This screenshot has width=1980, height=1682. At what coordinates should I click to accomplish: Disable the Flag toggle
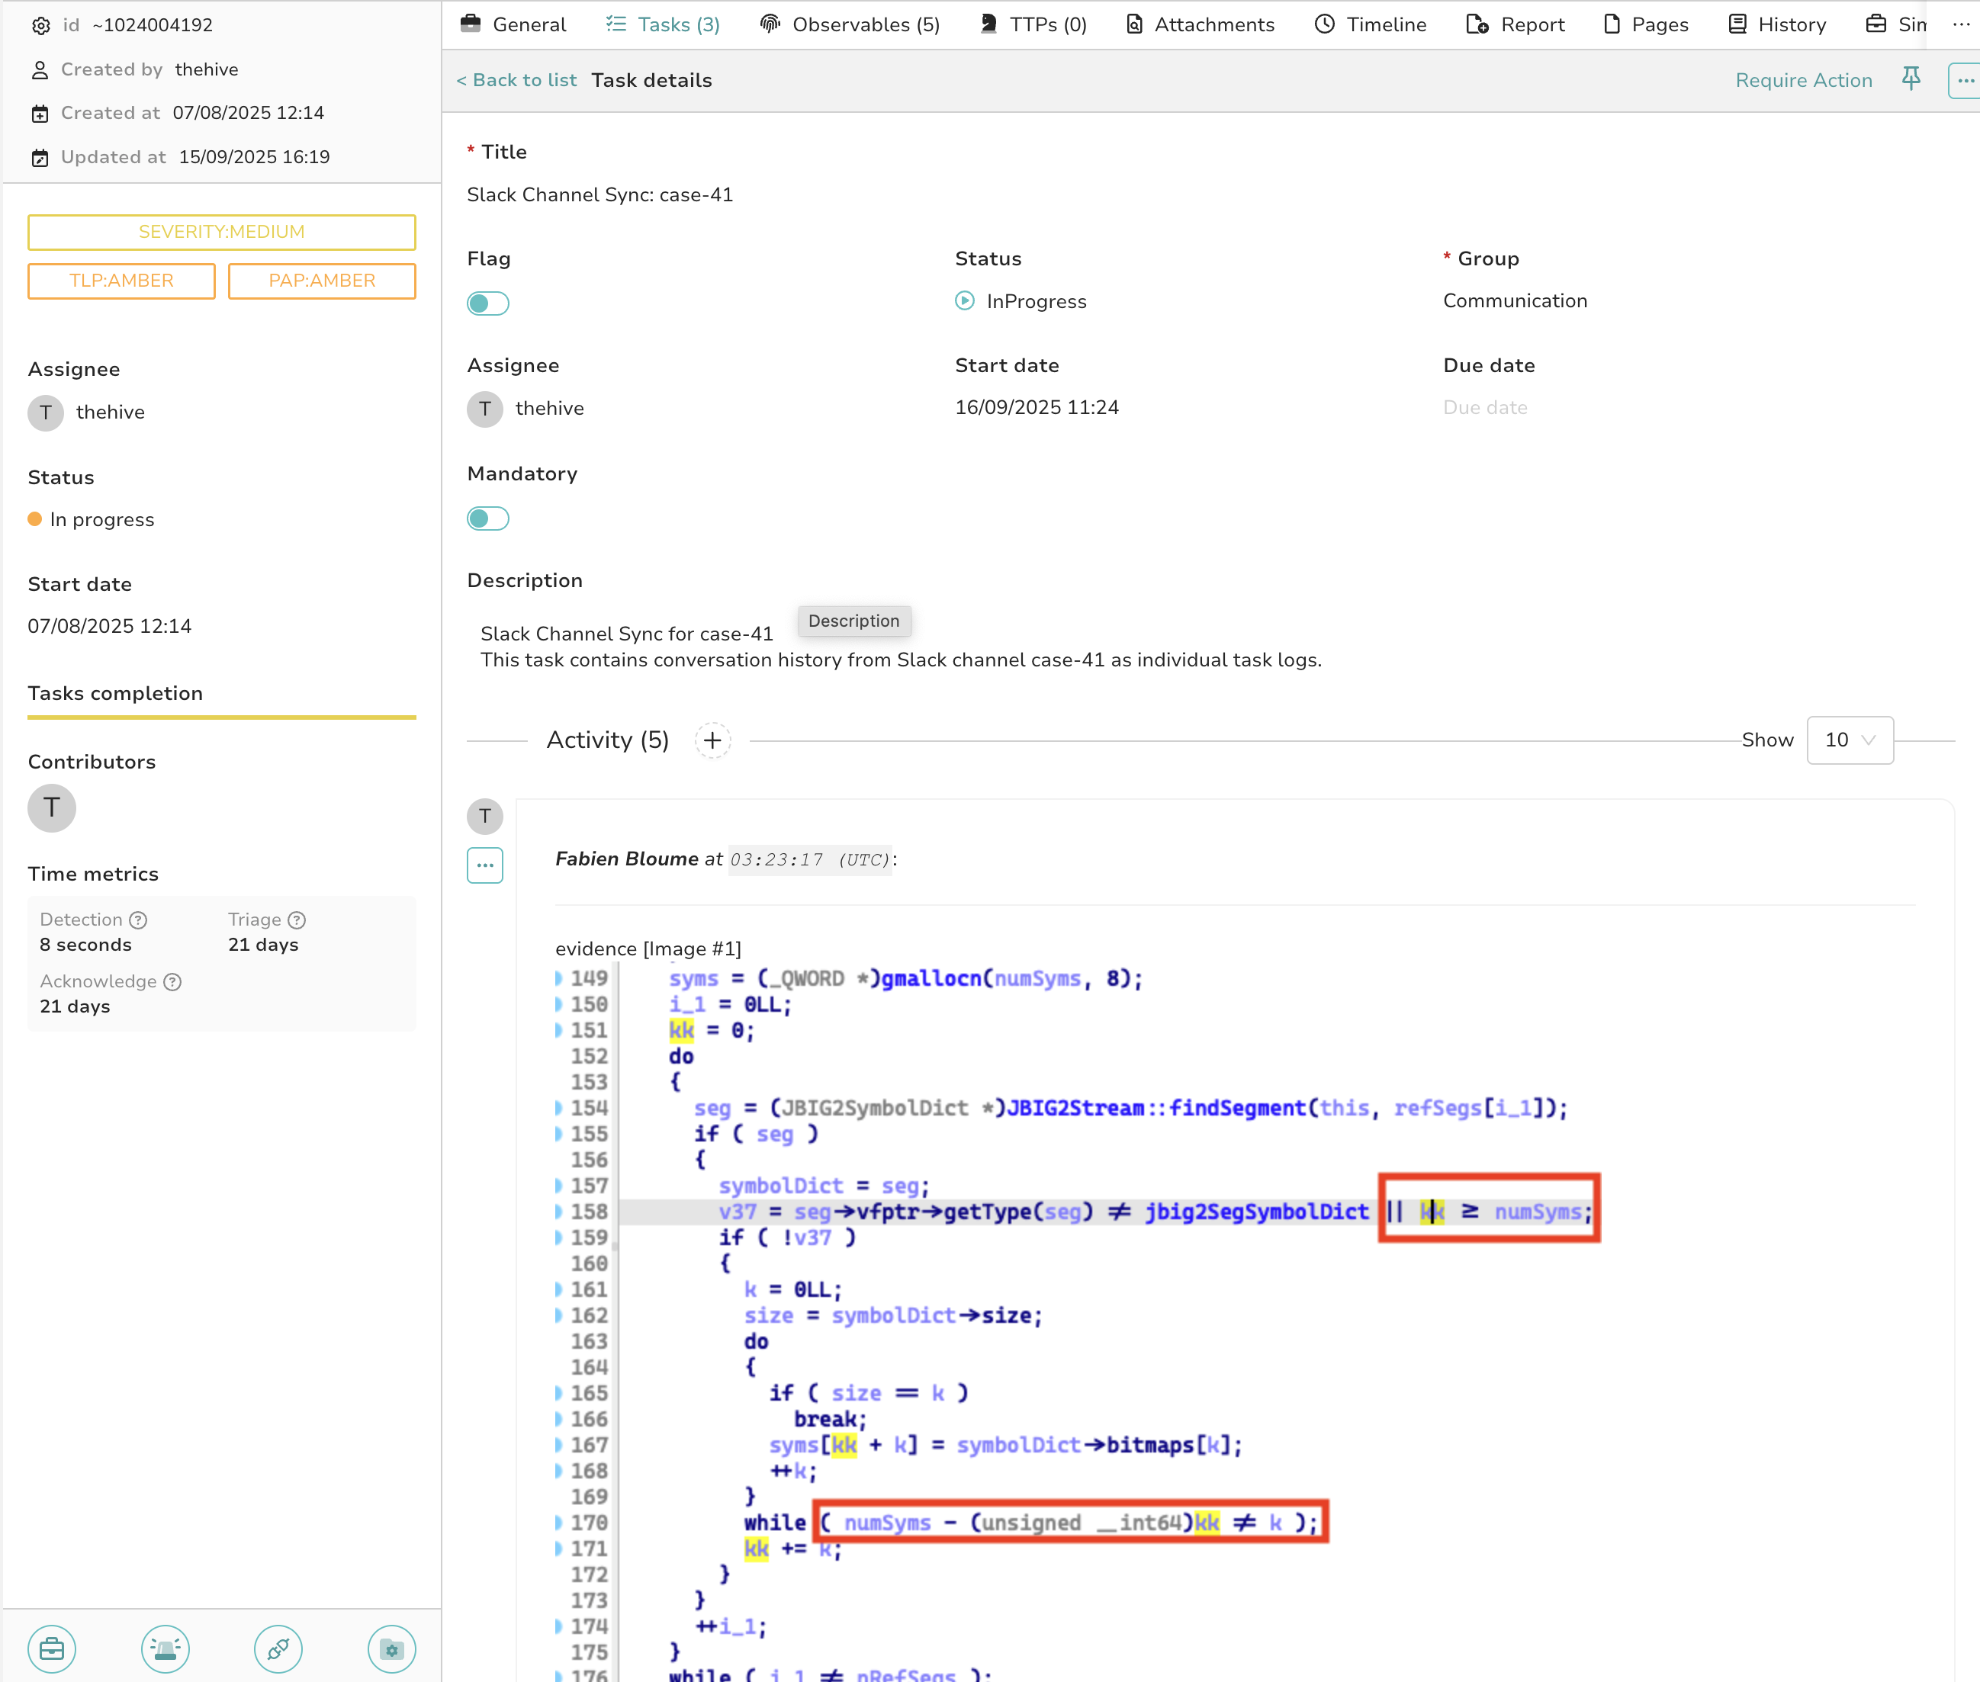point(487,303)
